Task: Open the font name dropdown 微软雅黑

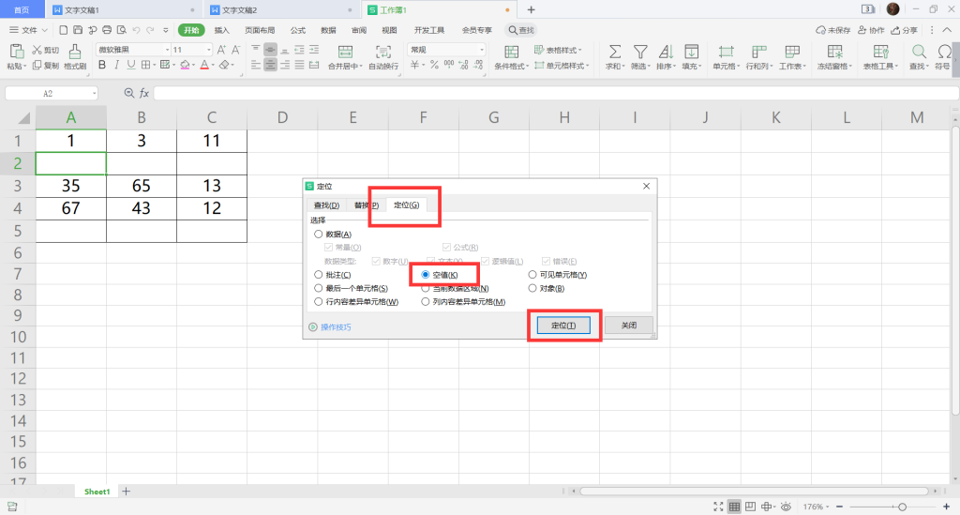Action: (x=167, y=50)
